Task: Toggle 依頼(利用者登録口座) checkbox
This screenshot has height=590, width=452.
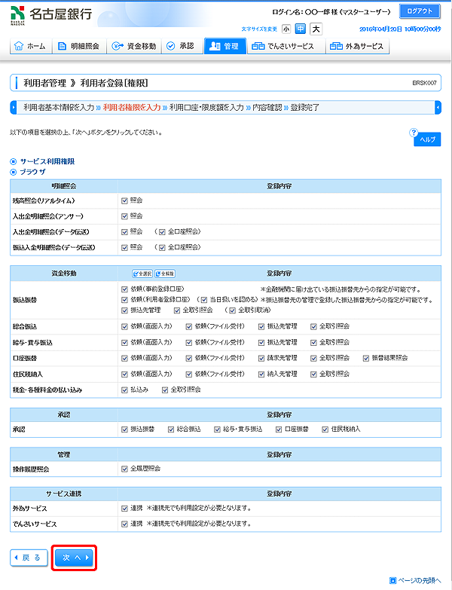Action: point(124,300)
